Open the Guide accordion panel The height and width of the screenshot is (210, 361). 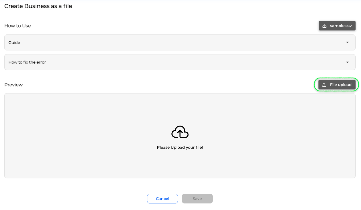coord(171,42)
